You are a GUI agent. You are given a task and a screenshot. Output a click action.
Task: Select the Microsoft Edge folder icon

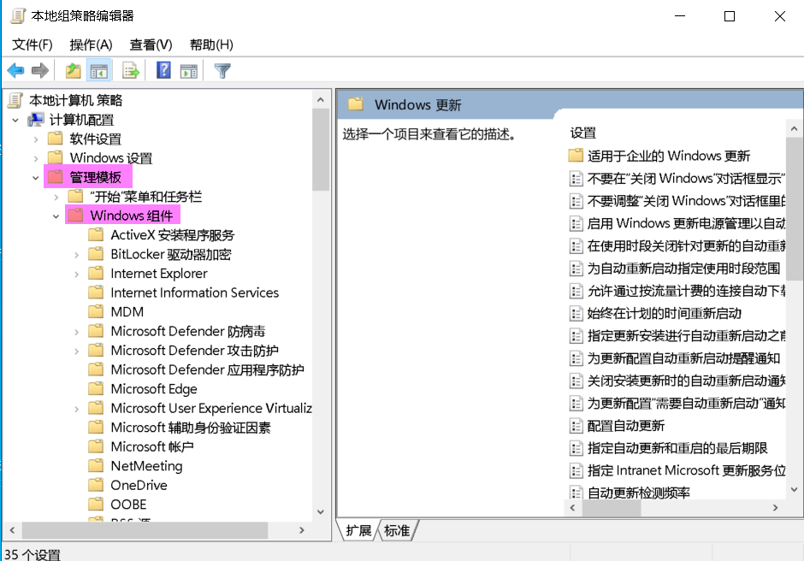point(96,389)
